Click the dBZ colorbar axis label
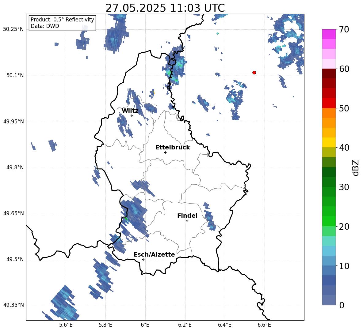363x331 pixels. [x=356, y=167]
